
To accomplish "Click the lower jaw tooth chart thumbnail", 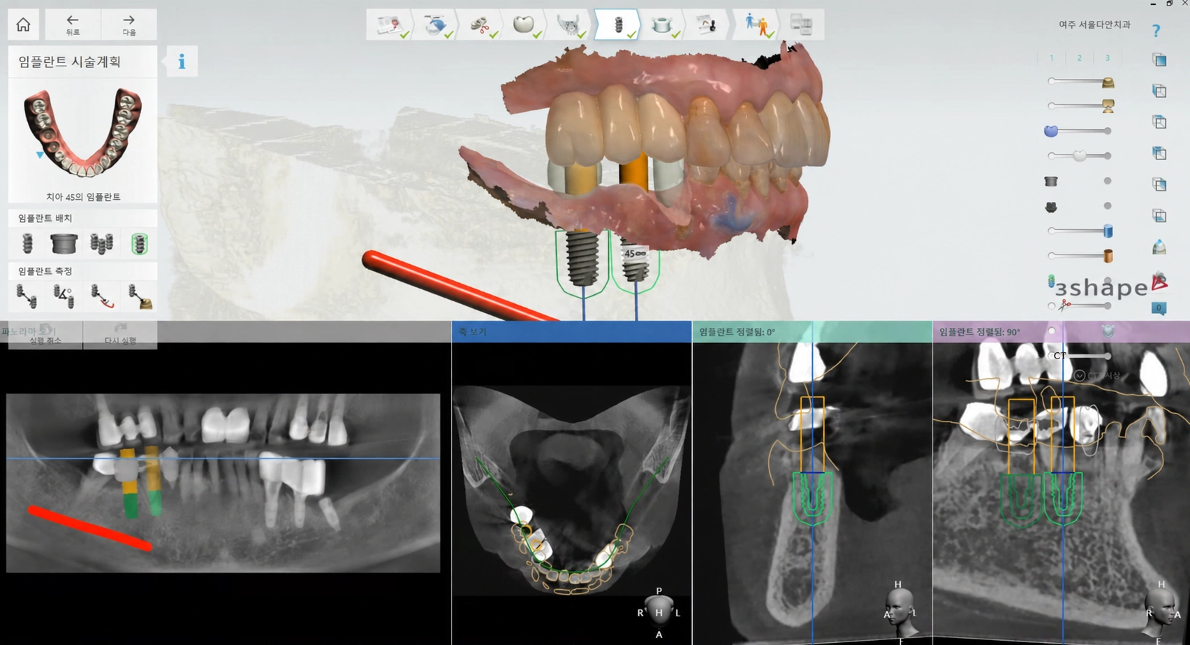I will pos(83,133).
